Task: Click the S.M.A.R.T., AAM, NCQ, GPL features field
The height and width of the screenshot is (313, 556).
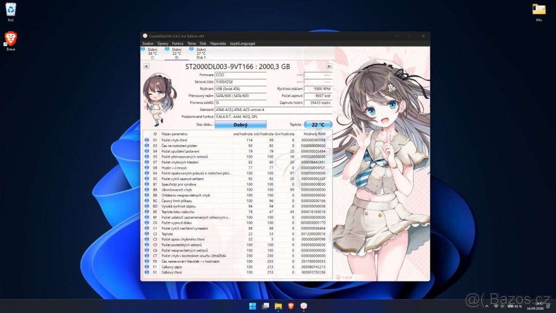Action: click(273, 116)
